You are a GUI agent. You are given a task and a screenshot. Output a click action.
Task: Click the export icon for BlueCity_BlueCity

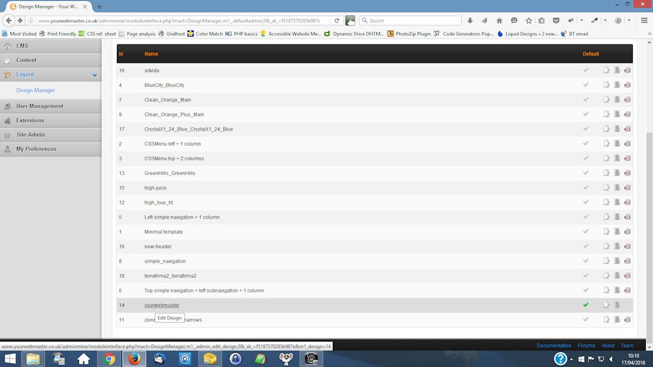(x=617, y=85)
